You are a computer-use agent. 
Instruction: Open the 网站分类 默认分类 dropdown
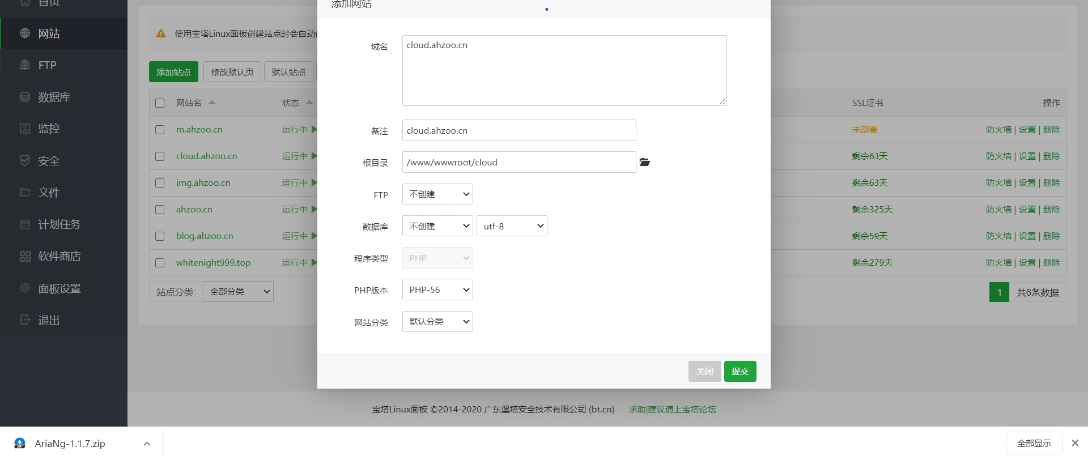point(437,321)
